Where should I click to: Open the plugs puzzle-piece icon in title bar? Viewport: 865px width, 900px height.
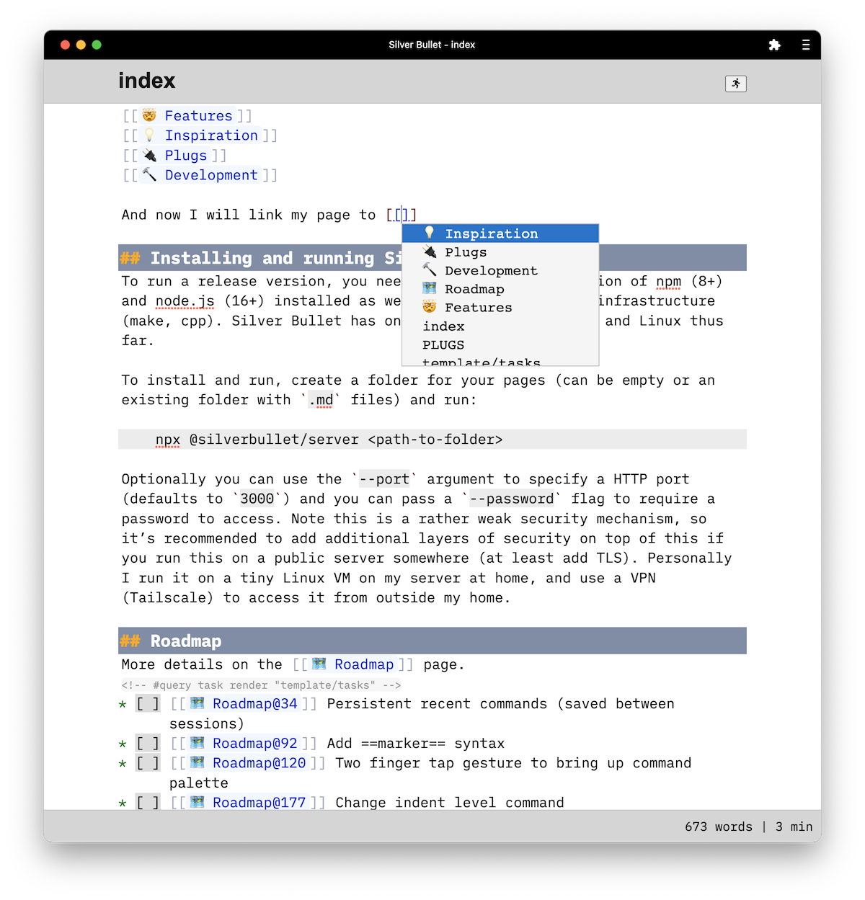pyautogui.click(x=774, y=45)
